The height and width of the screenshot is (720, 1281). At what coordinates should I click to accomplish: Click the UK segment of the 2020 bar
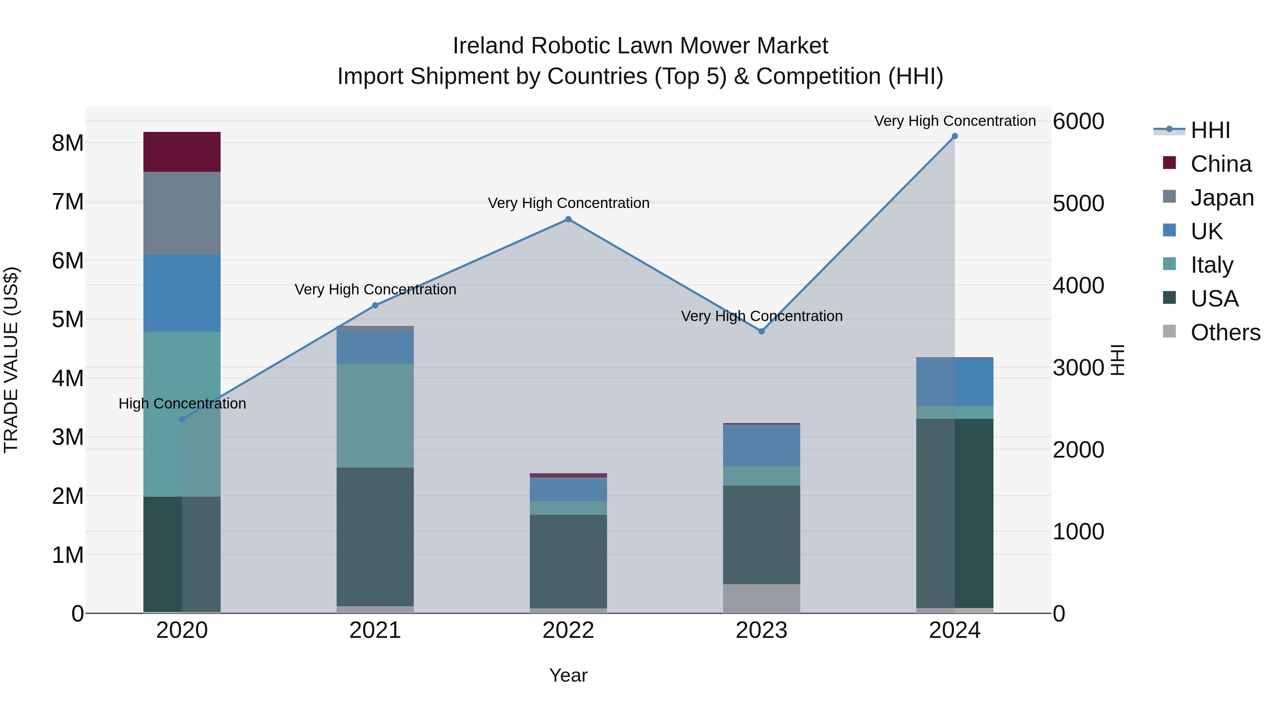pyautogui.click(x=182, y=293)
